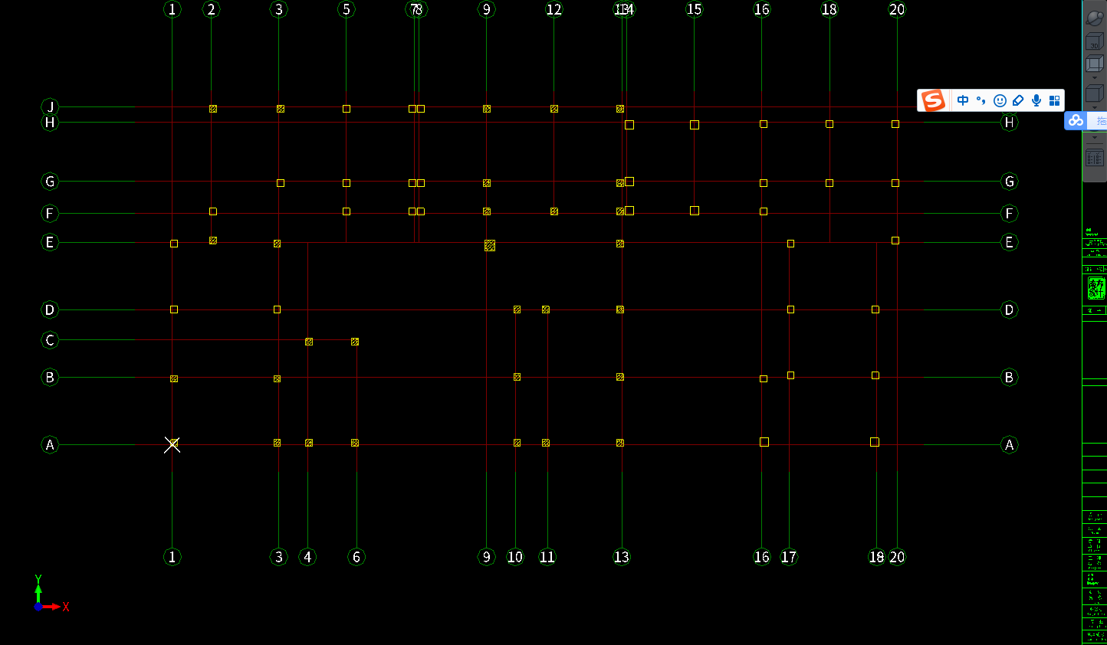
Task: Select axis bubble number 4
Action: pos(307,557)
